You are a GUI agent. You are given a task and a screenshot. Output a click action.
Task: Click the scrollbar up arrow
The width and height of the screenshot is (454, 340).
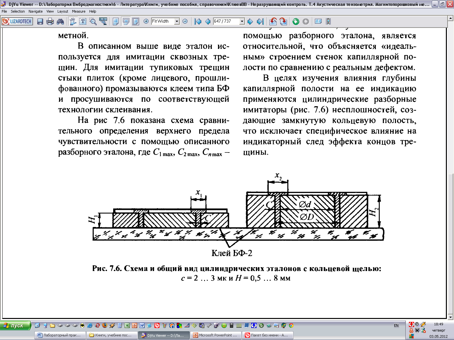(x=450, y=19)
